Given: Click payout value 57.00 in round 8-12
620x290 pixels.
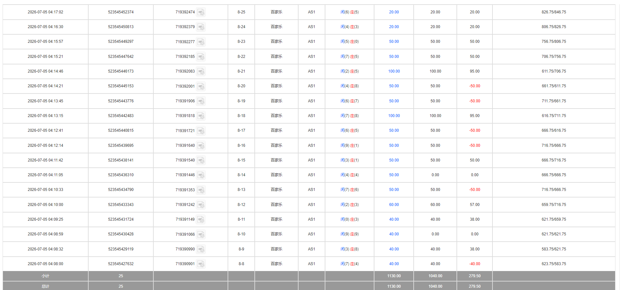Looking at the screenshot, I should [474, 205].
